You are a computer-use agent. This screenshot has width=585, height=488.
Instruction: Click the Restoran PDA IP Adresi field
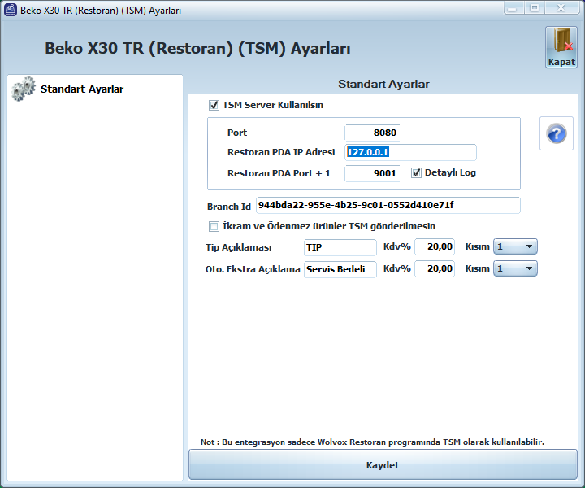tap(410, 152)
